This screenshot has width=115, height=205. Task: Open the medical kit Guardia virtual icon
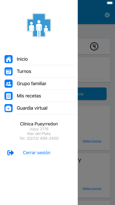click(9, 108)
